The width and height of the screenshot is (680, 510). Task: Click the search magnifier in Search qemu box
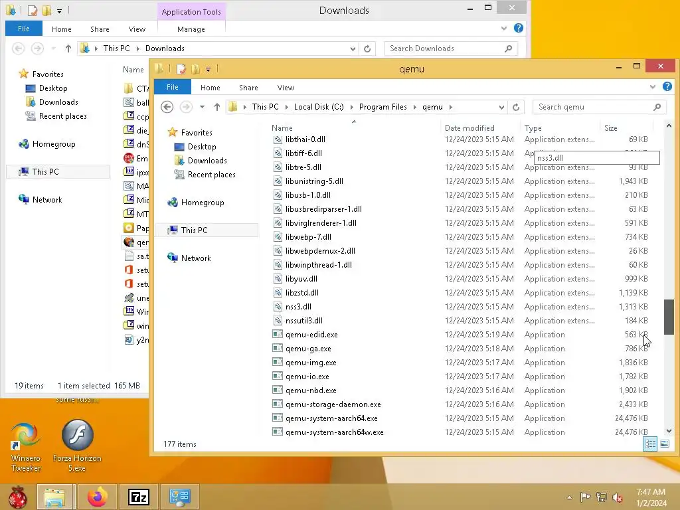(657, 107)
